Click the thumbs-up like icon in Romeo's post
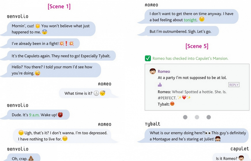The image size is (251, 161). pyautogui.click(x=160, y=84)
